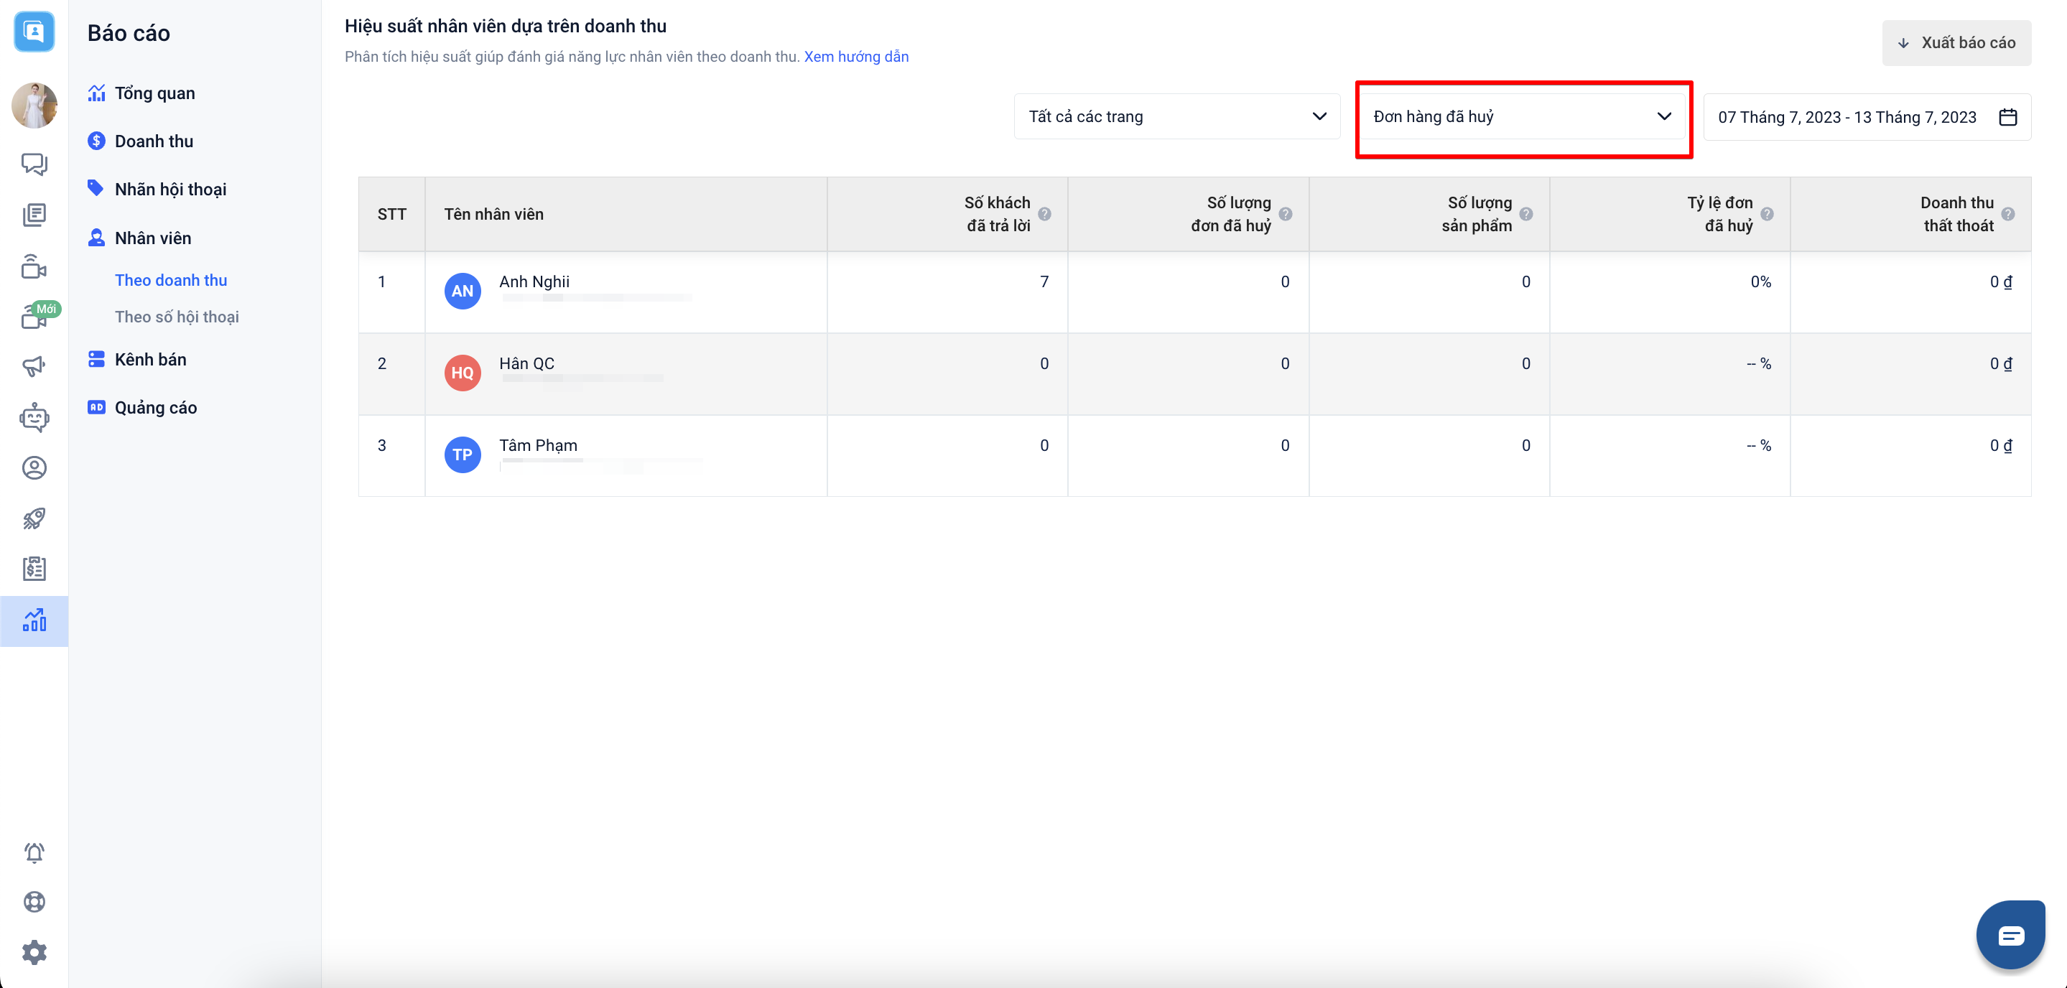
Task: Select Theo số hội thoại submenu
Action: click(177, 317)
